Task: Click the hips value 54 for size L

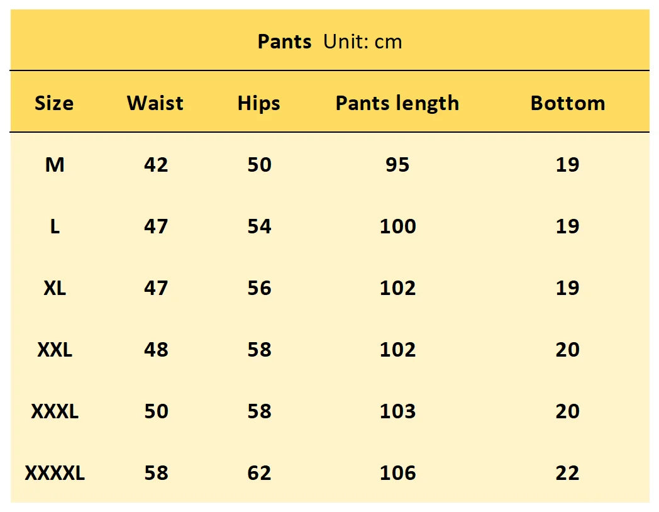Action: pyautogui.click(x=259, y=226)
